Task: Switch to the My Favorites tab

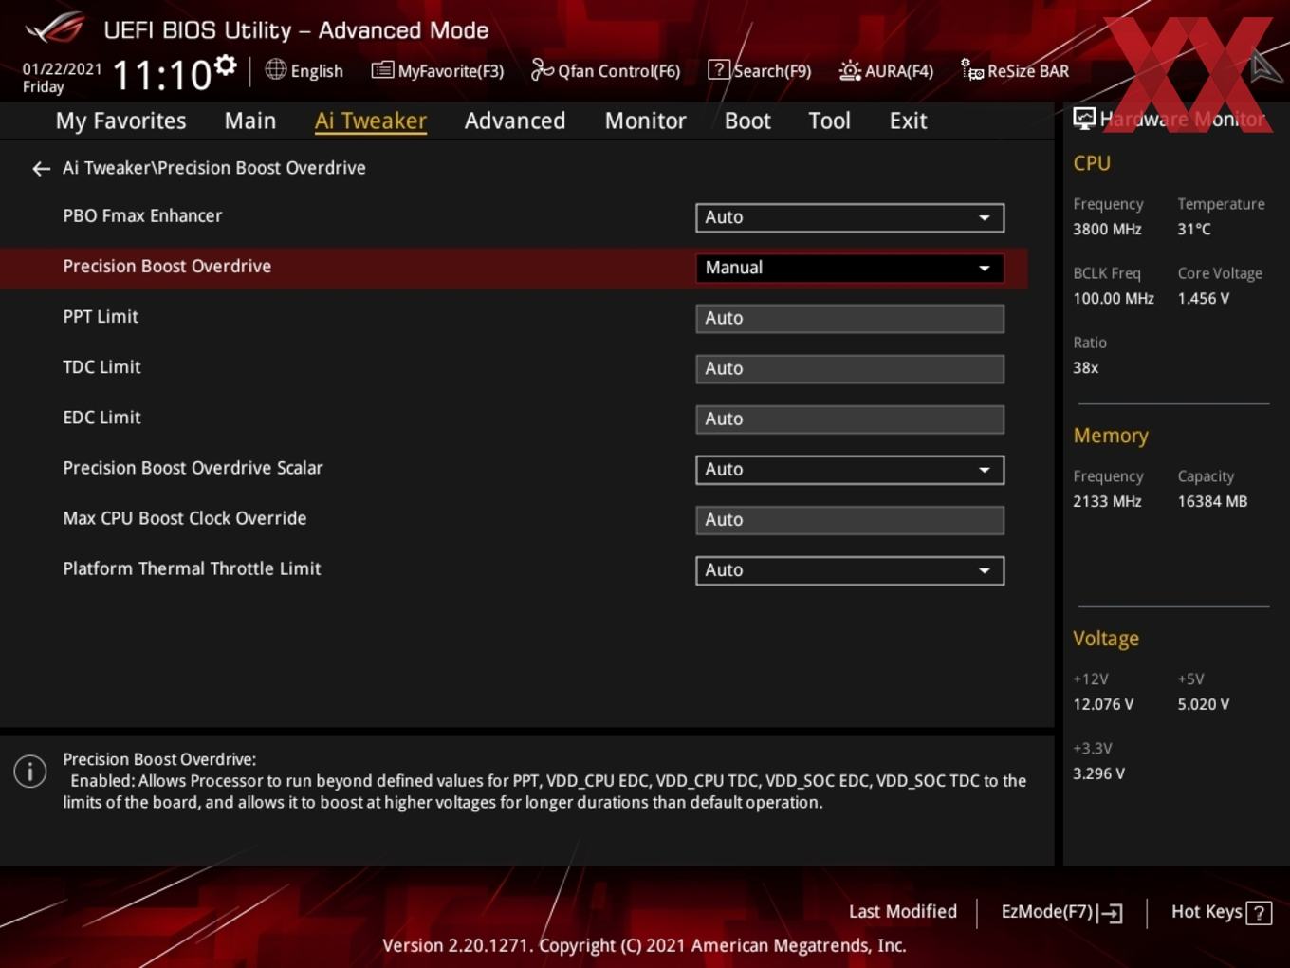Action: [x=120, y=121]
